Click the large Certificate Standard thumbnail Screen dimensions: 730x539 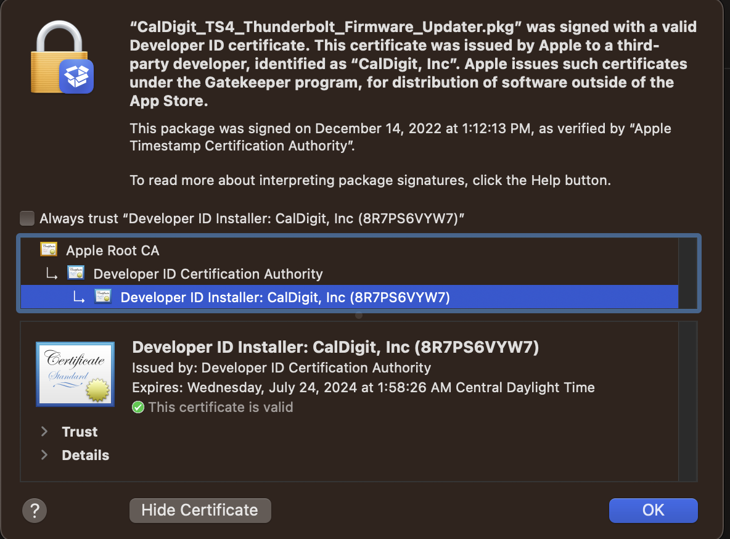(75, 373)
